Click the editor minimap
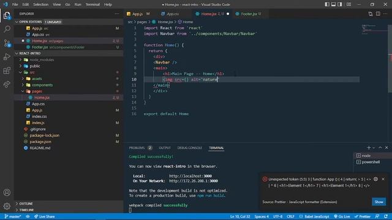The width and height of the screenshot is (392, 220). point(374,29)
